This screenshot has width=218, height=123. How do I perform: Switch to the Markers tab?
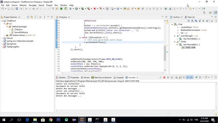tap(61, 78)
